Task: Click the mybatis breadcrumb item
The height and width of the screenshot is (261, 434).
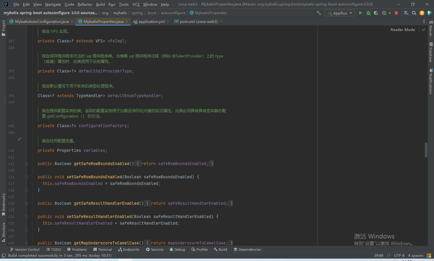Action: [x=120, y=13]
